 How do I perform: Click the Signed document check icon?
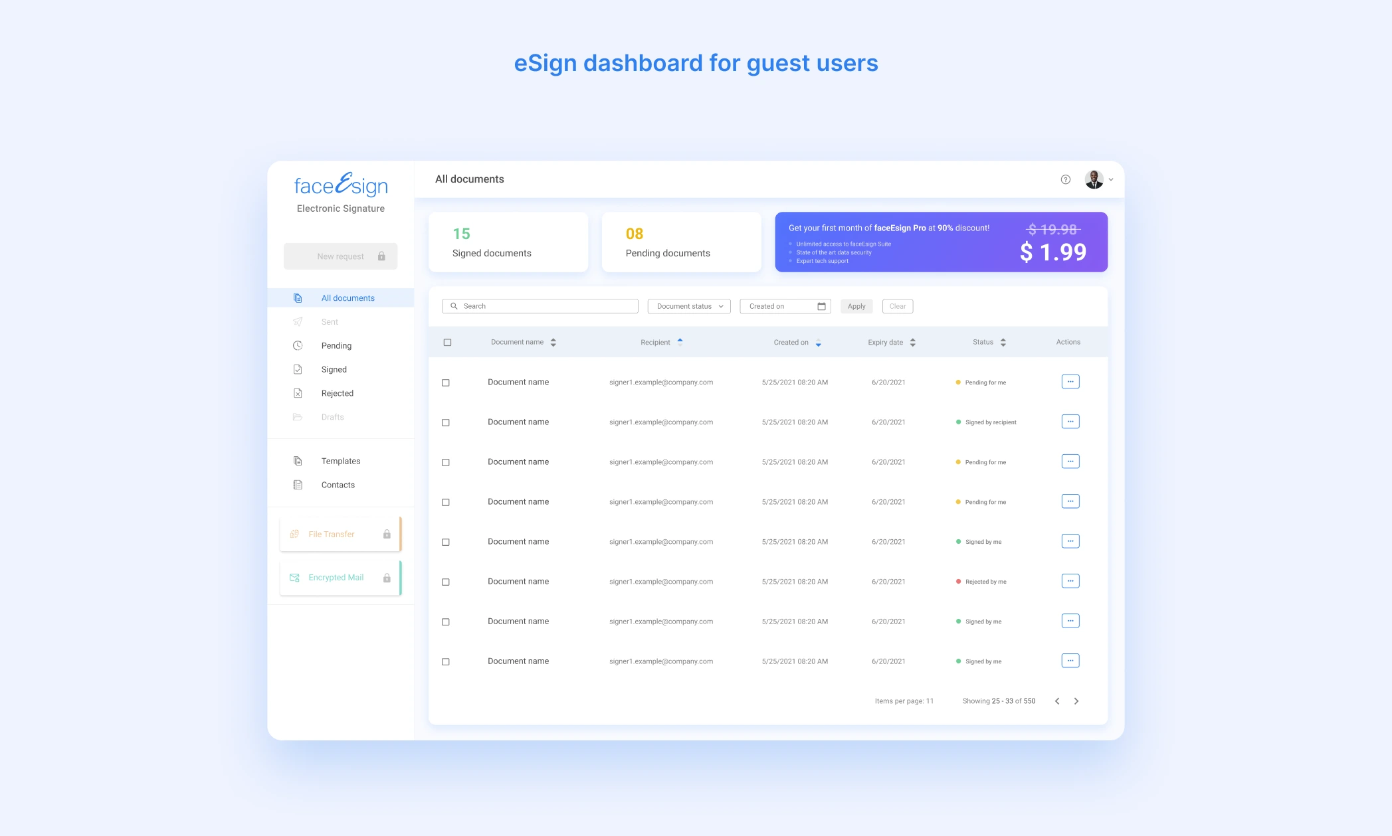pyautogui.click(x=298, y=370)
